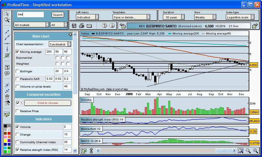Click the envelope email icon

click(x=89, y=26)
